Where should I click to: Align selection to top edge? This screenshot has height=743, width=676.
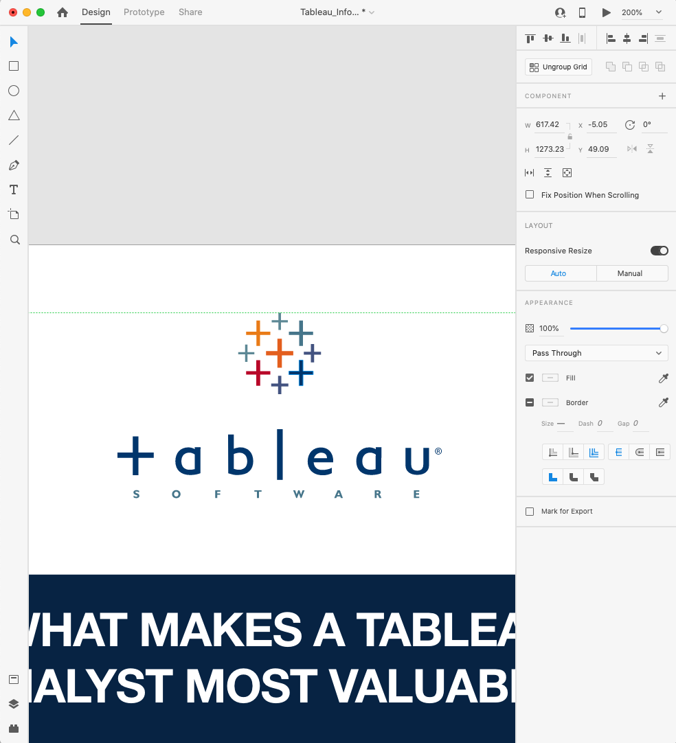(530, 38)
